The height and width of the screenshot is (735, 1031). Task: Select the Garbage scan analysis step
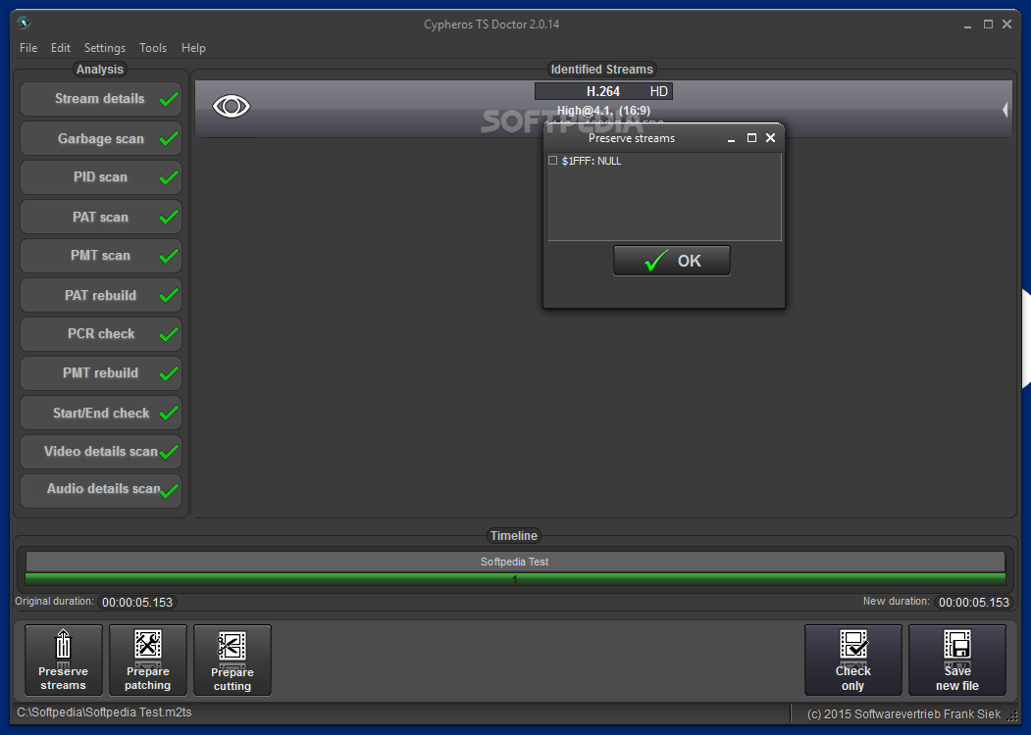(101, 138)
